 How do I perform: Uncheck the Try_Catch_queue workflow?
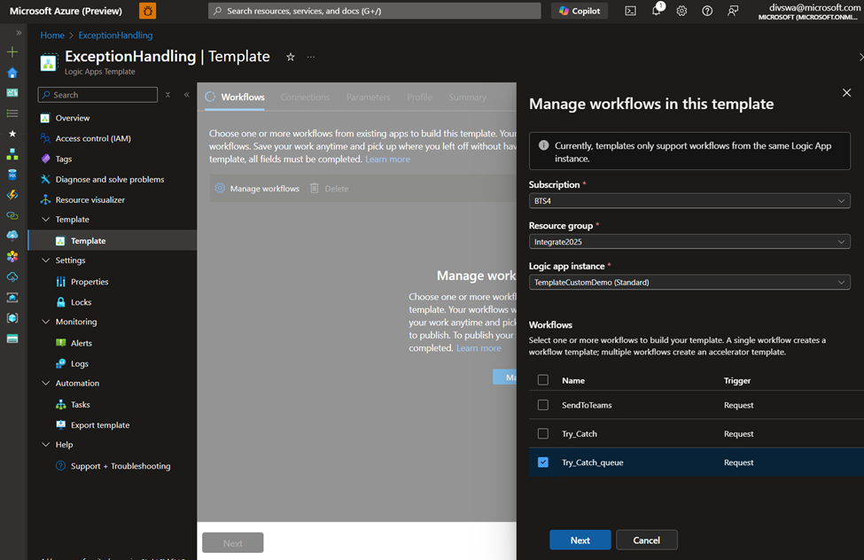[x=543, y=462]
